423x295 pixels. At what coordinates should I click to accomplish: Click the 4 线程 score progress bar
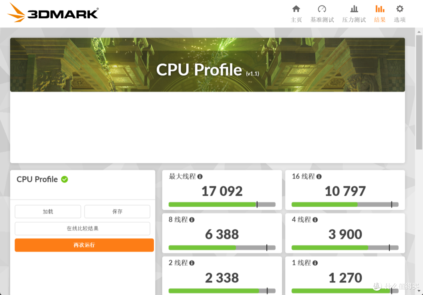(345, 248)
